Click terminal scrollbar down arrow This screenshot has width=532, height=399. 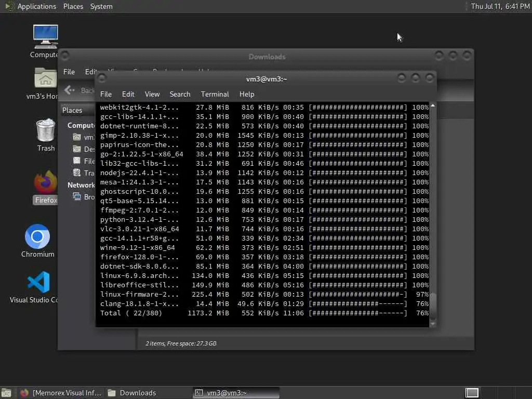433,324
